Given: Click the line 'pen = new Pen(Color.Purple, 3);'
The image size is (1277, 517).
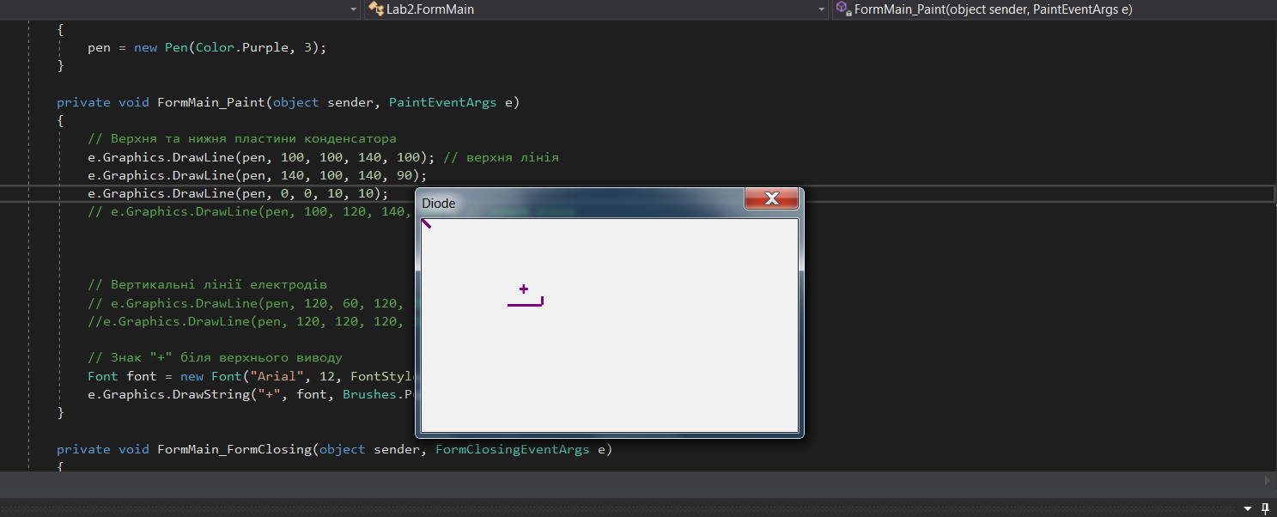Looking at the screenshot, I should pyautogui.click(x=207, y=47).
